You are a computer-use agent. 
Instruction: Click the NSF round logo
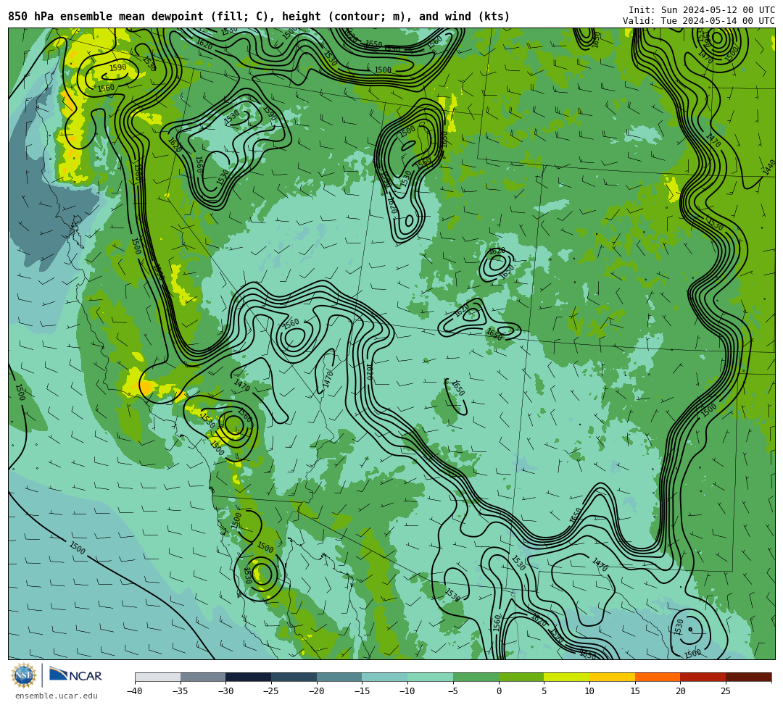click(x=24, y=676)
